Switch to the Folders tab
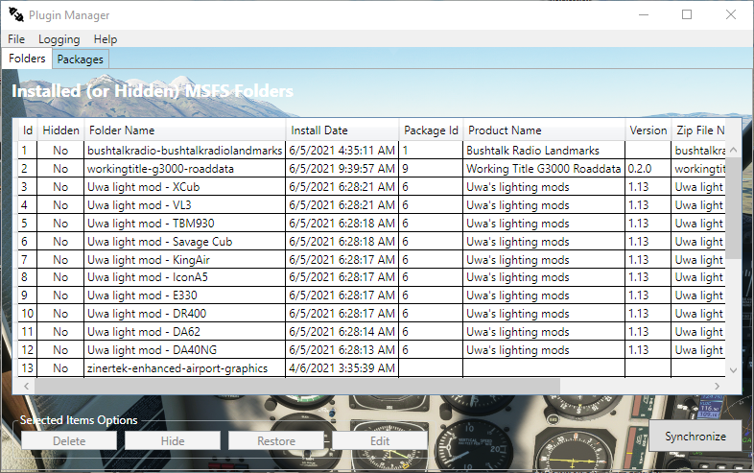Viewport: 754px width, 473px height. [27, 59]
